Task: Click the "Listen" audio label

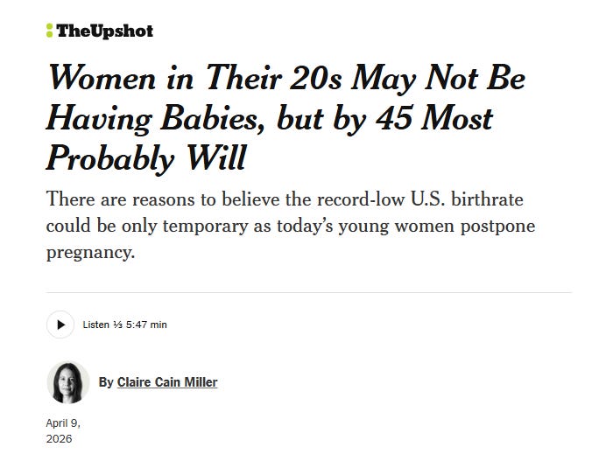Action: click(x=95, y=325)
